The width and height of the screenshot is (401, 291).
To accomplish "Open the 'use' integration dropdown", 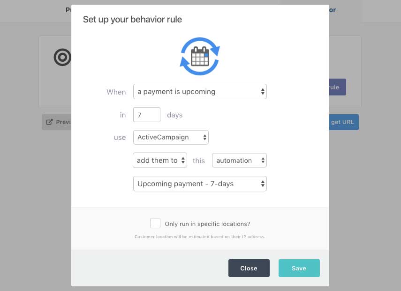I will pos(171,137).
